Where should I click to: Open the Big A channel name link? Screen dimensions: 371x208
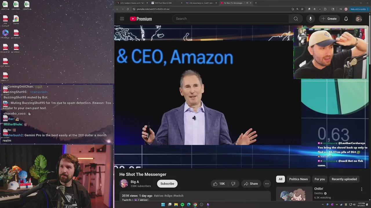(x=135, y=182)
